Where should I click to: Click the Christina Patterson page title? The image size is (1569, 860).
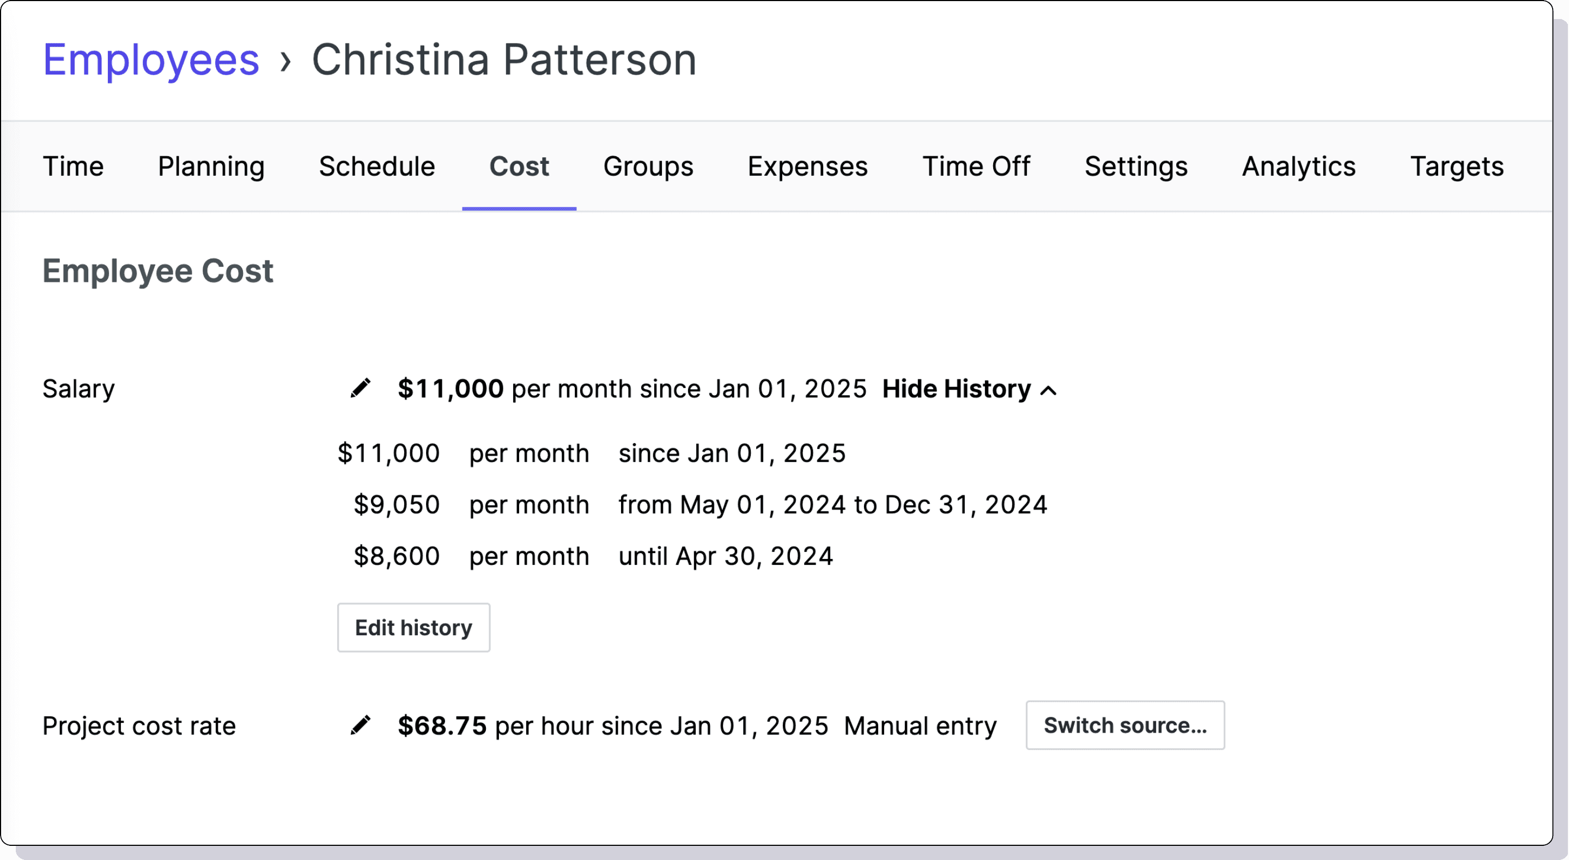[x=504, y=60]
